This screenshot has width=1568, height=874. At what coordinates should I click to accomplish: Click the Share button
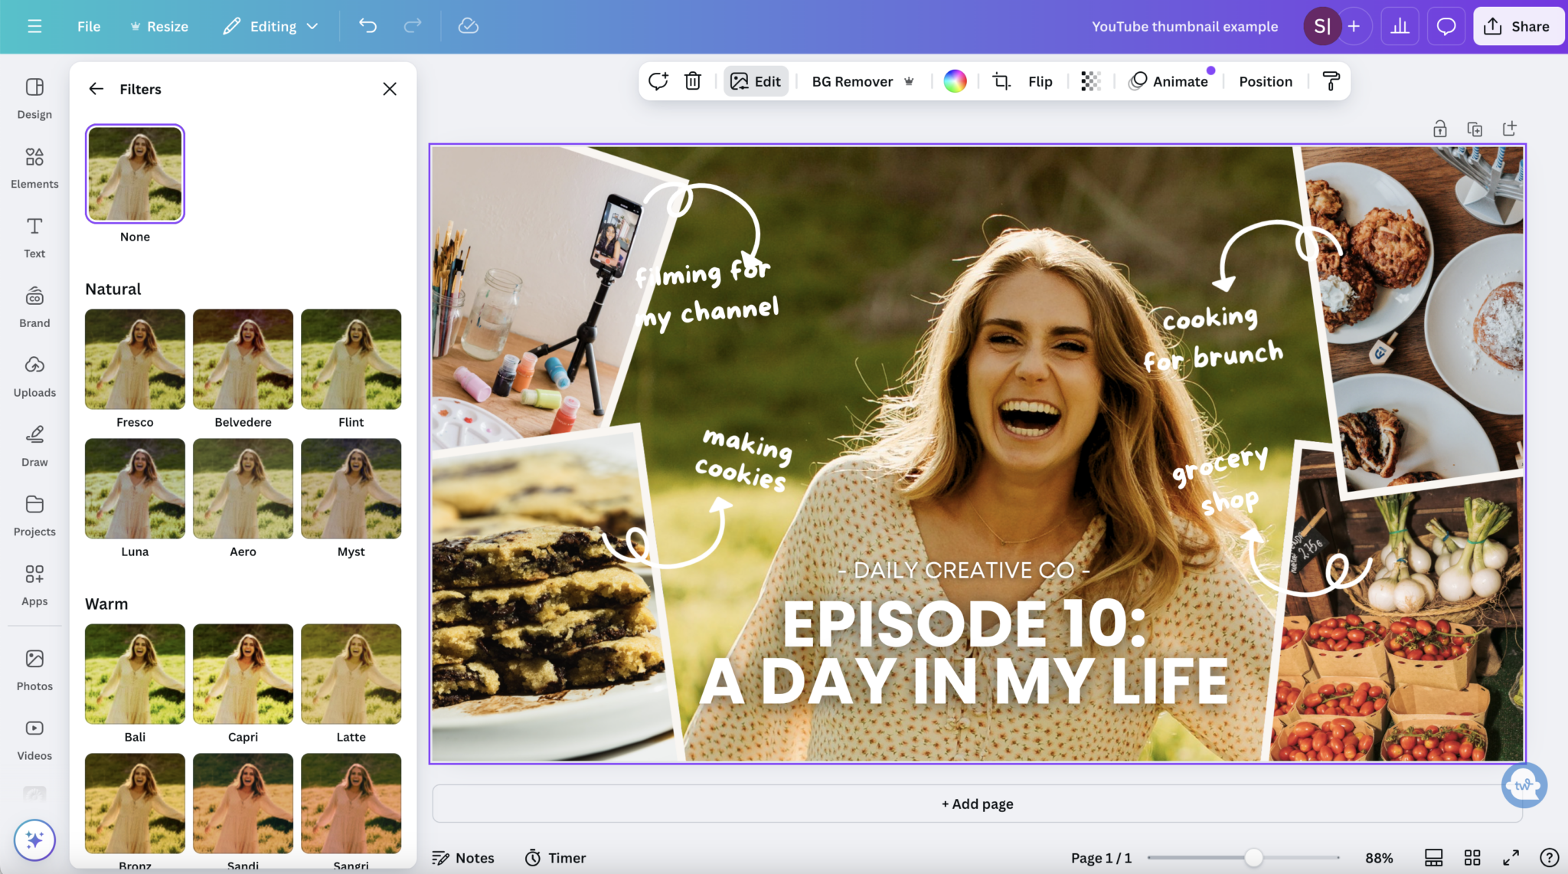pos(1517,26)
